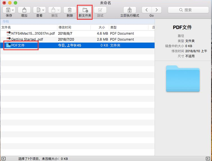Click the 测试 (Test) toolbar icon
This screenshot has height=161, width=212.
(x=100, y=10)
